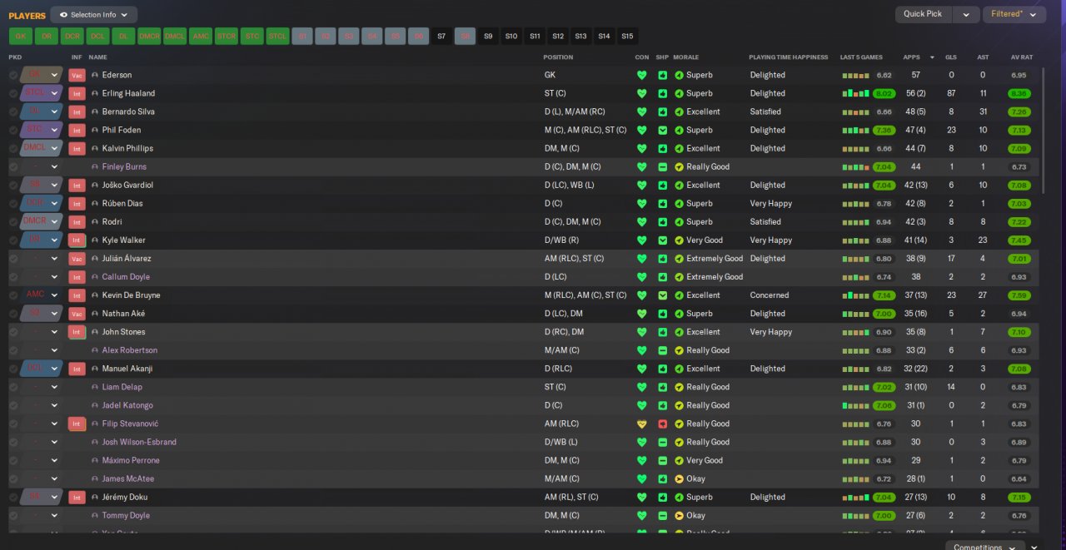
Task: Open the Quick Pick arrow dropdown
Action: tap(966, 14)
